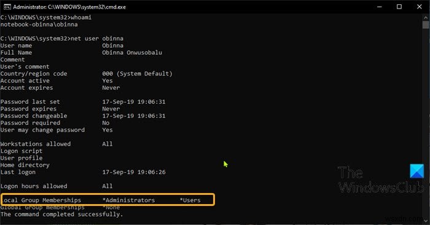
Task: Click the '17-Sep-19 19:06:26' last logon value
Action: tap(134, 172)
